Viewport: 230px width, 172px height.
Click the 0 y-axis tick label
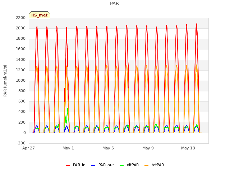(x=24, y=133)
